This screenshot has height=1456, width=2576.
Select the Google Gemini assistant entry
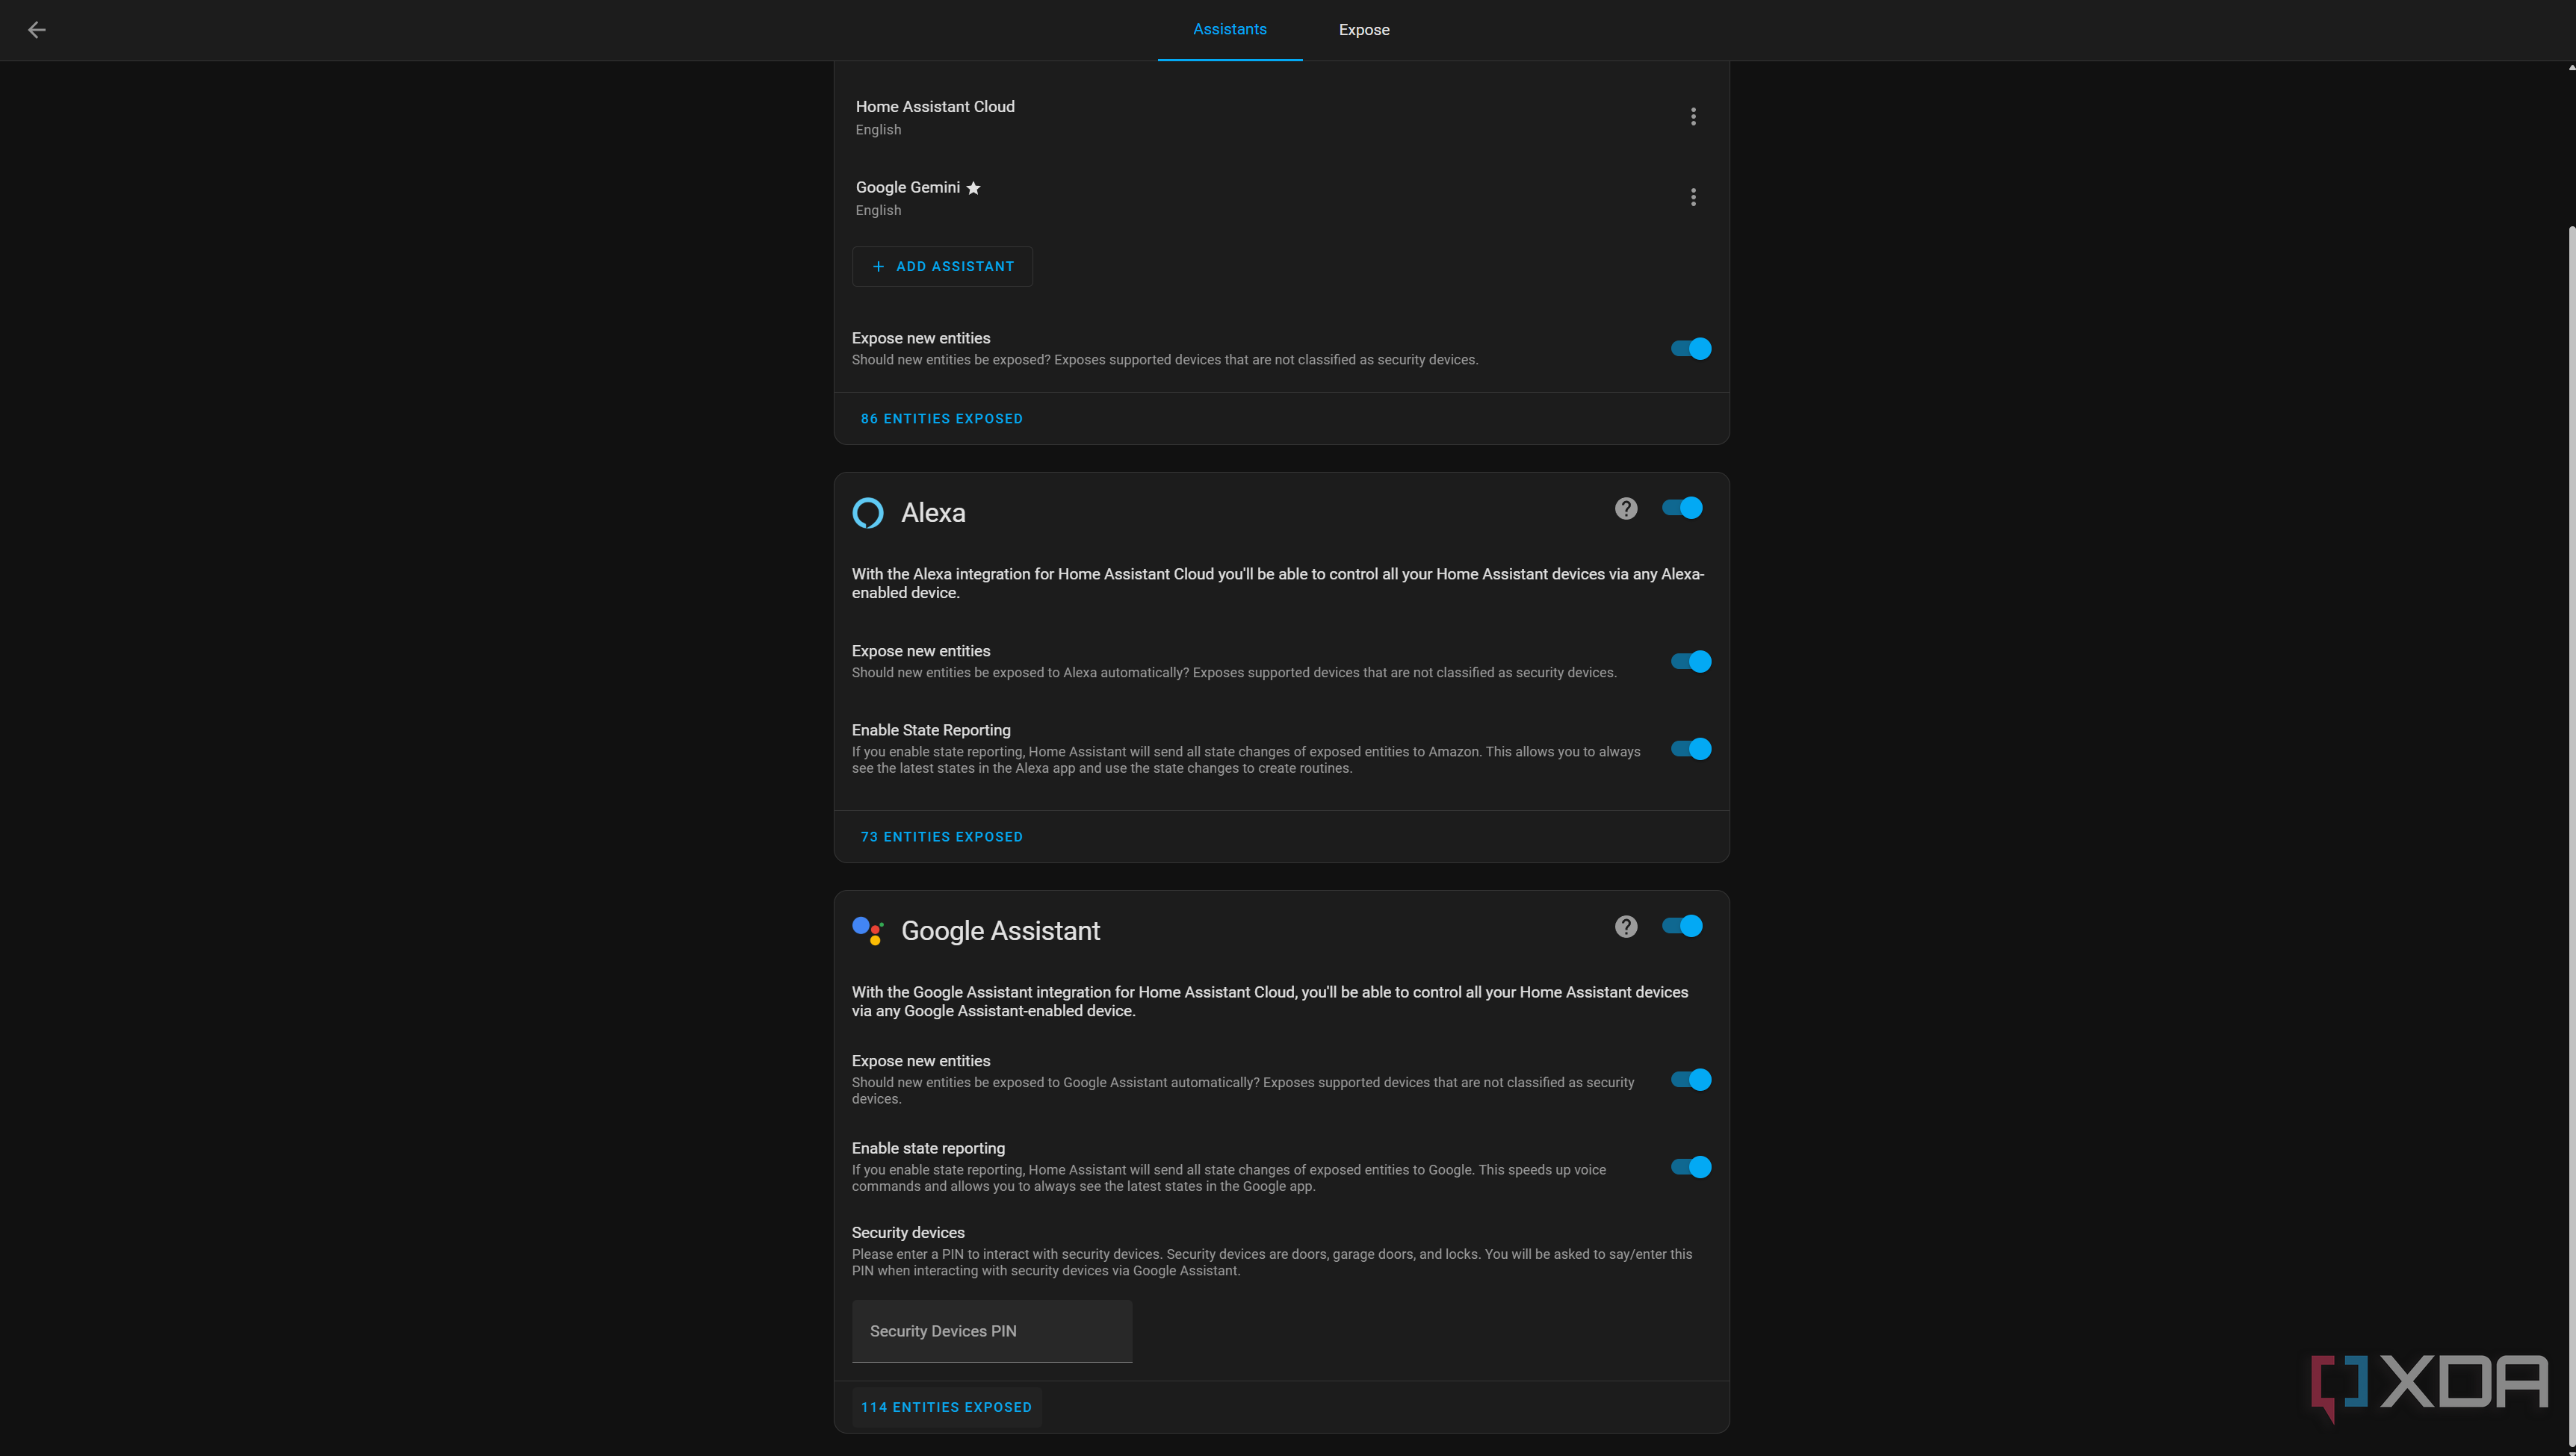(x=1281, y=198)
